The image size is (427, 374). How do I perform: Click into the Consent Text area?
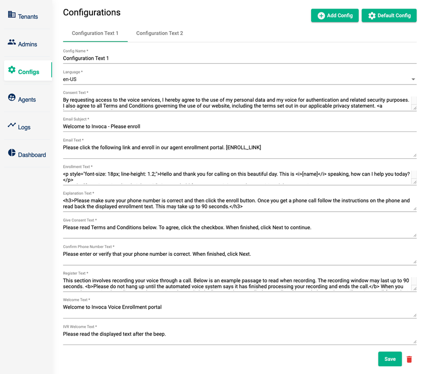click(x=237, y=103)
